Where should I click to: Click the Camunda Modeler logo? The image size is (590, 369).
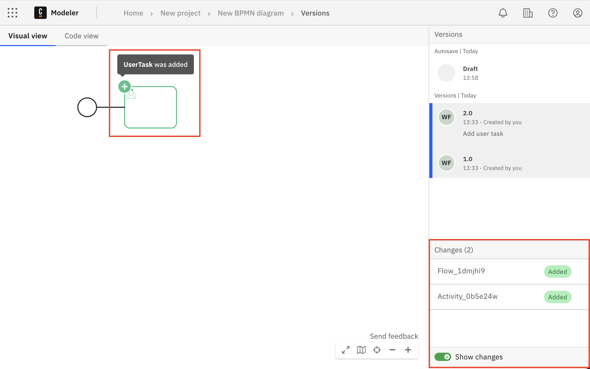coord(40,12)
